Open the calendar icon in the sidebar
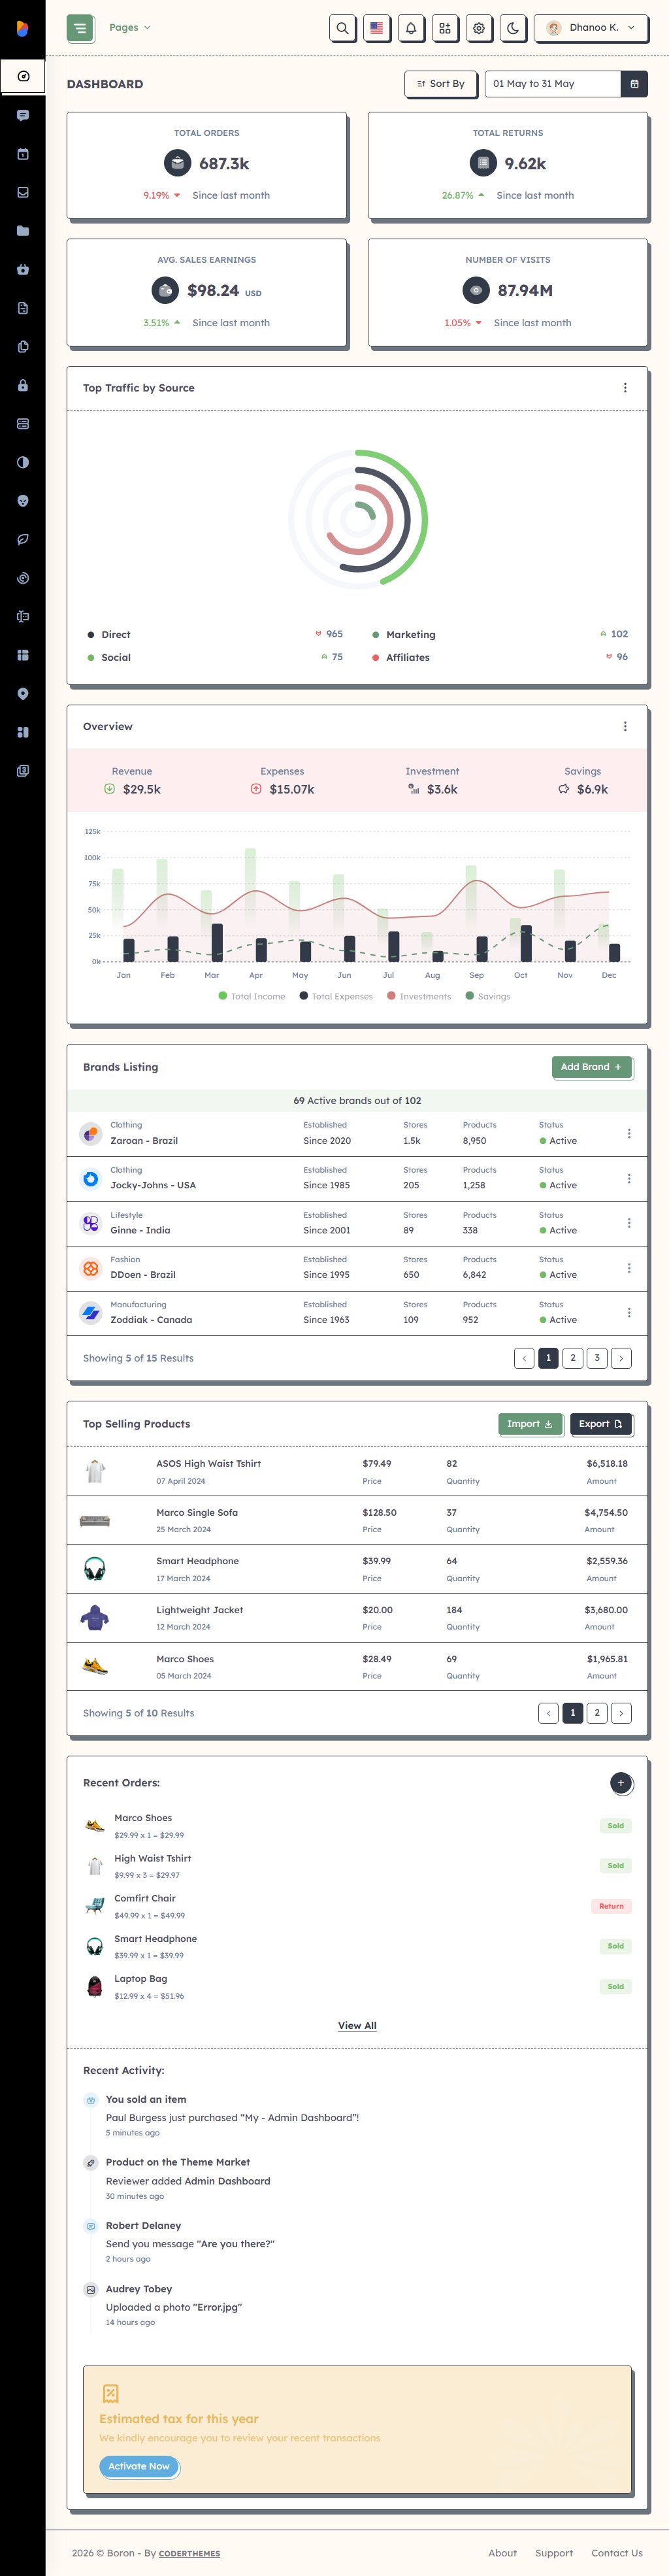The image size is (669, 2576). pyautogui.click(x=23, y=154)
